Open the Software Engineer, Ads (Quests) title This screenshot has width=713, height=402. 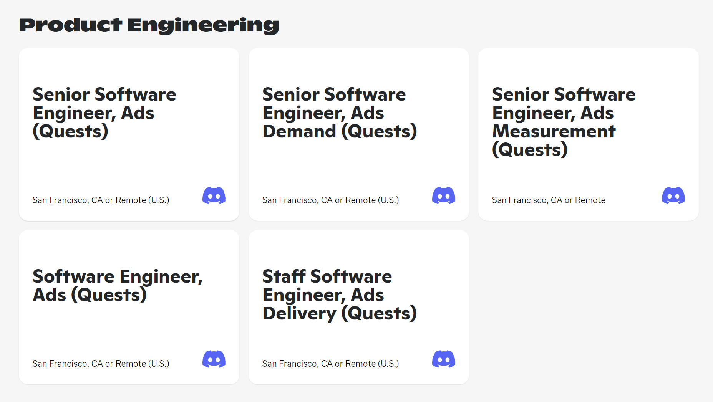(x=118, y=286)
